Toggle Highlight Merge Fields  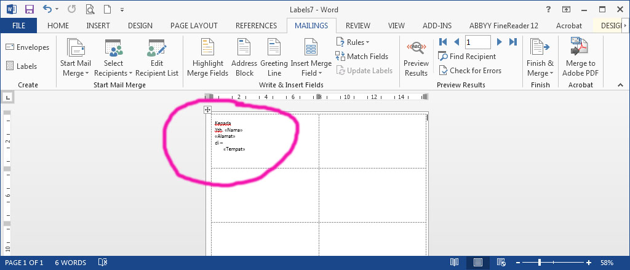click(208, 58)
